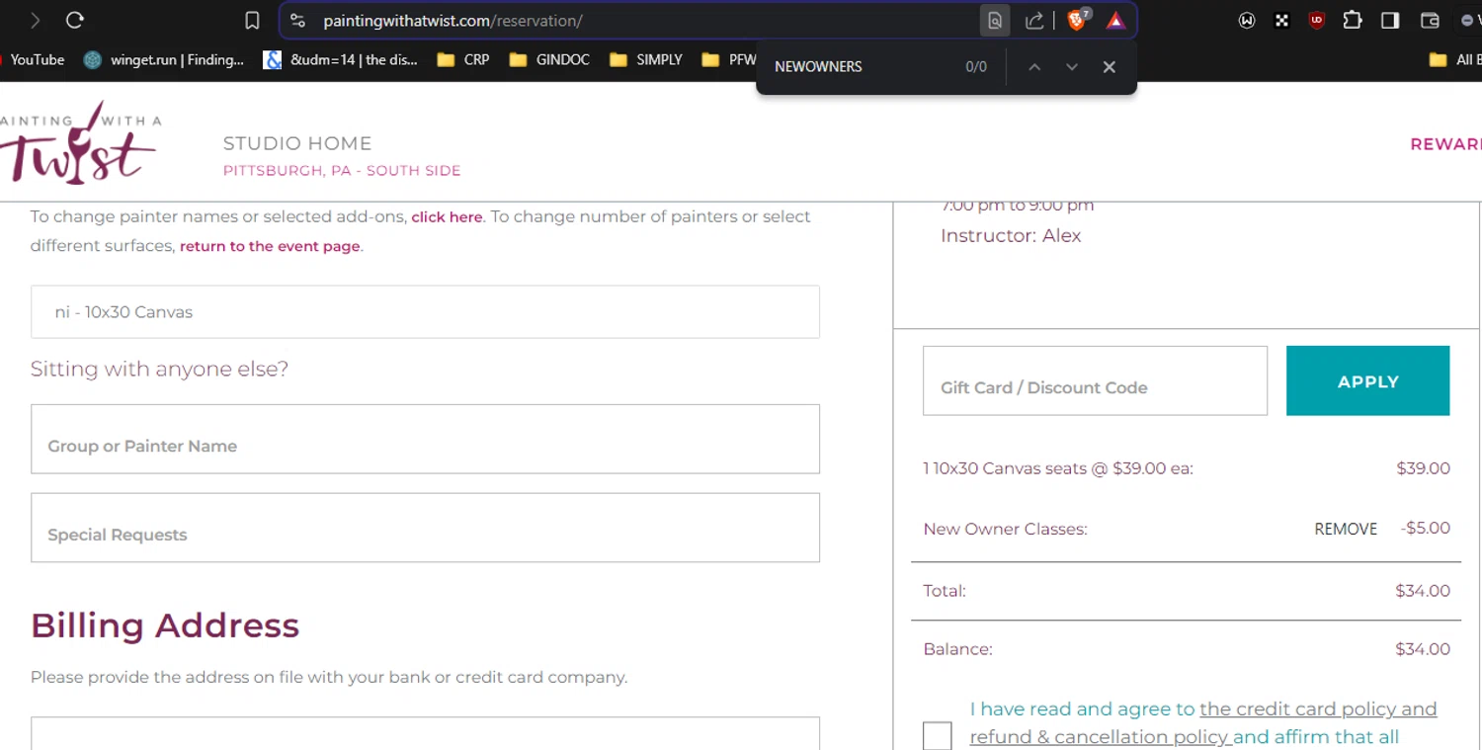Close the find bar

[1110, 66]
